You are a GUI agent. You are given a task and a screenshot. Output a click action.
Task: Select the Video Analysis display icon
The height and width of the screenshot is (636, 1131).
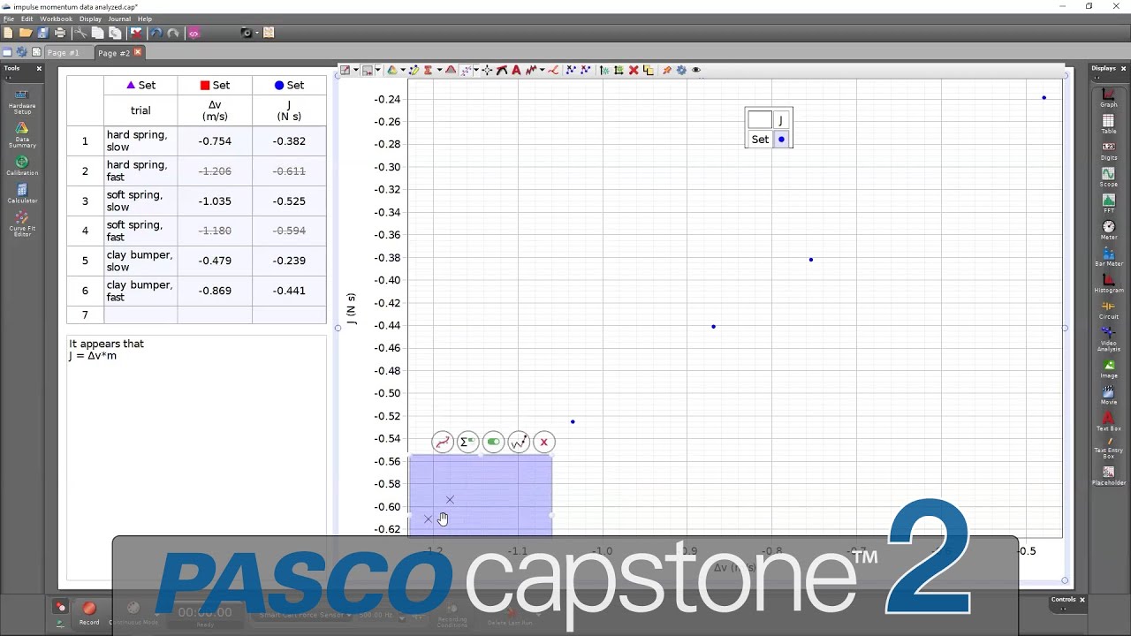click(x=1108, y=337)
